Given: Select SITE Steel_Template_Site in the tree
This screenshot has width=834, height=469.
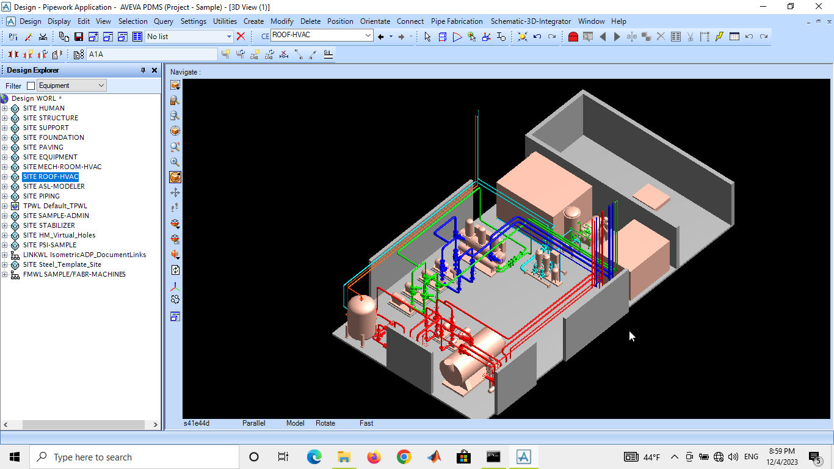Looking at the screenshot, I should 62,264.
